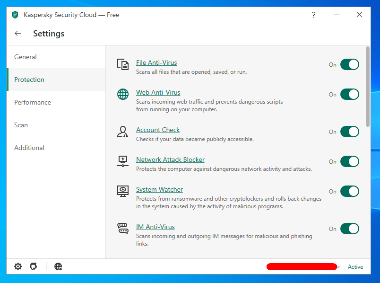Select the Protection settings section
The width and height of the screenshot is (380, 283).
(56, 80)
